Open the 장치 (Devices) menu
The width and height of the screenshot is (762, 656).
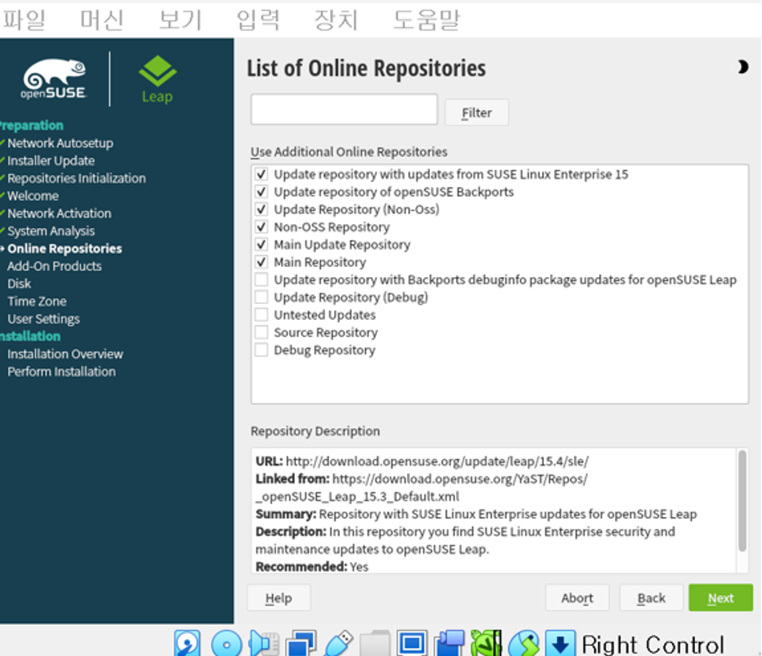(336, 20)
